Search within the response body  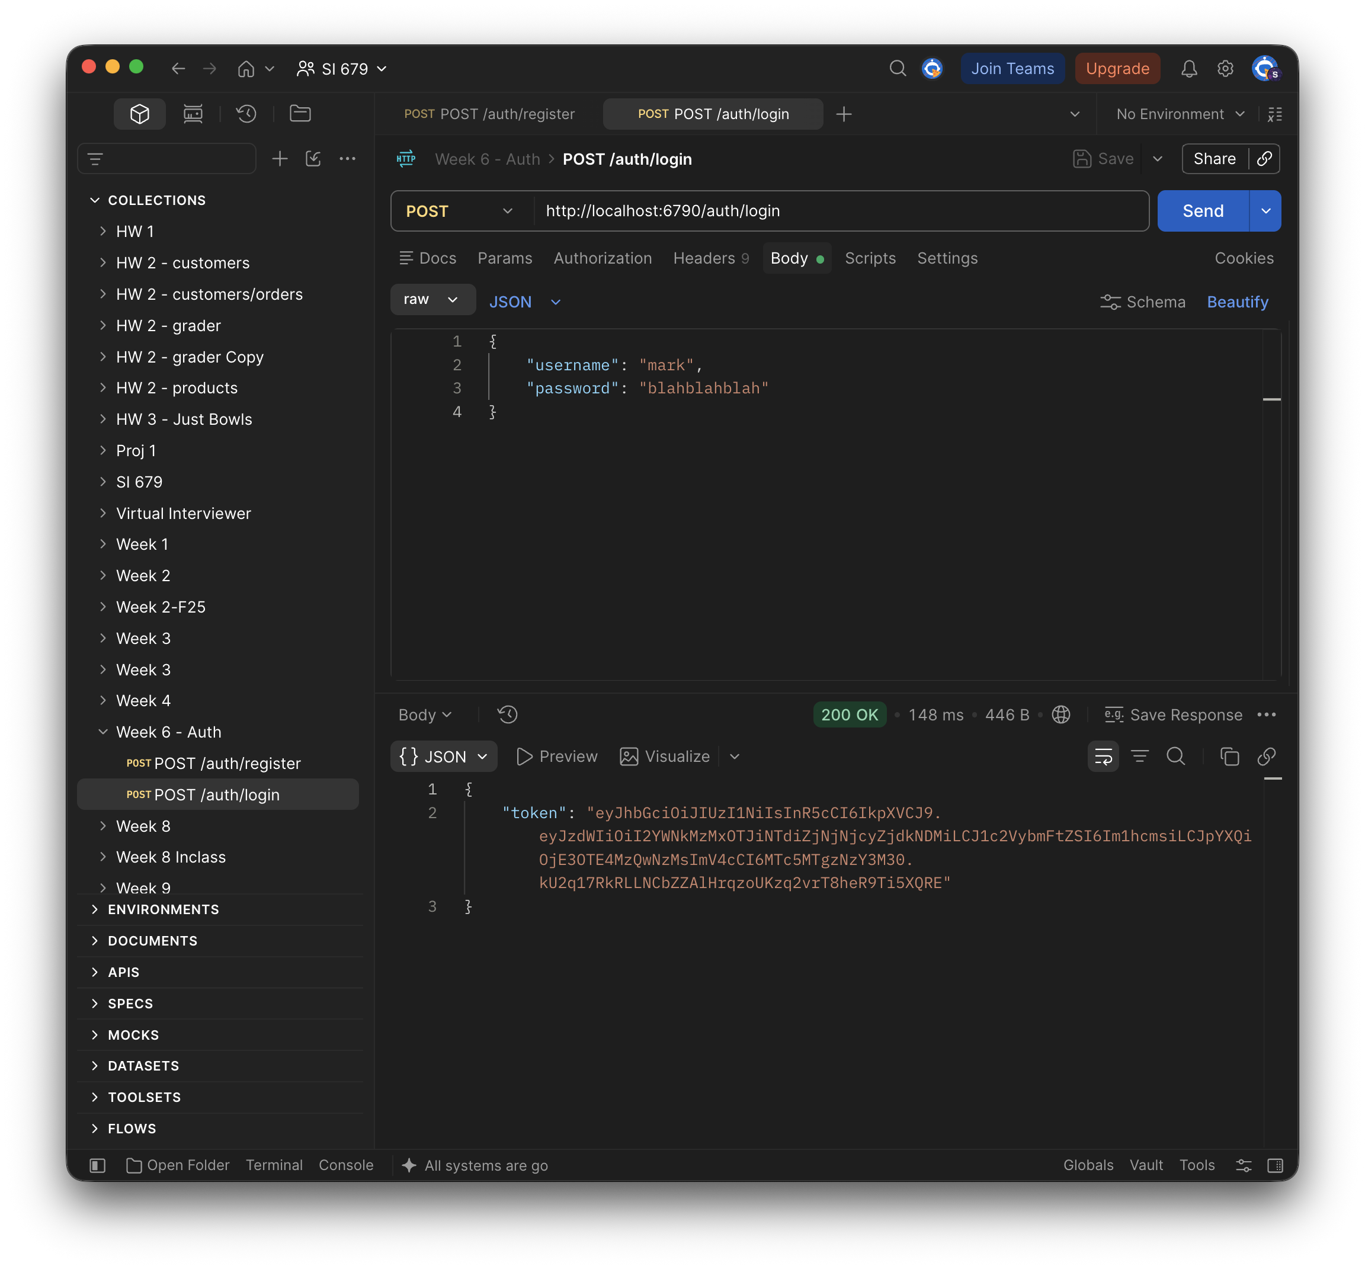coord(1175,757)
